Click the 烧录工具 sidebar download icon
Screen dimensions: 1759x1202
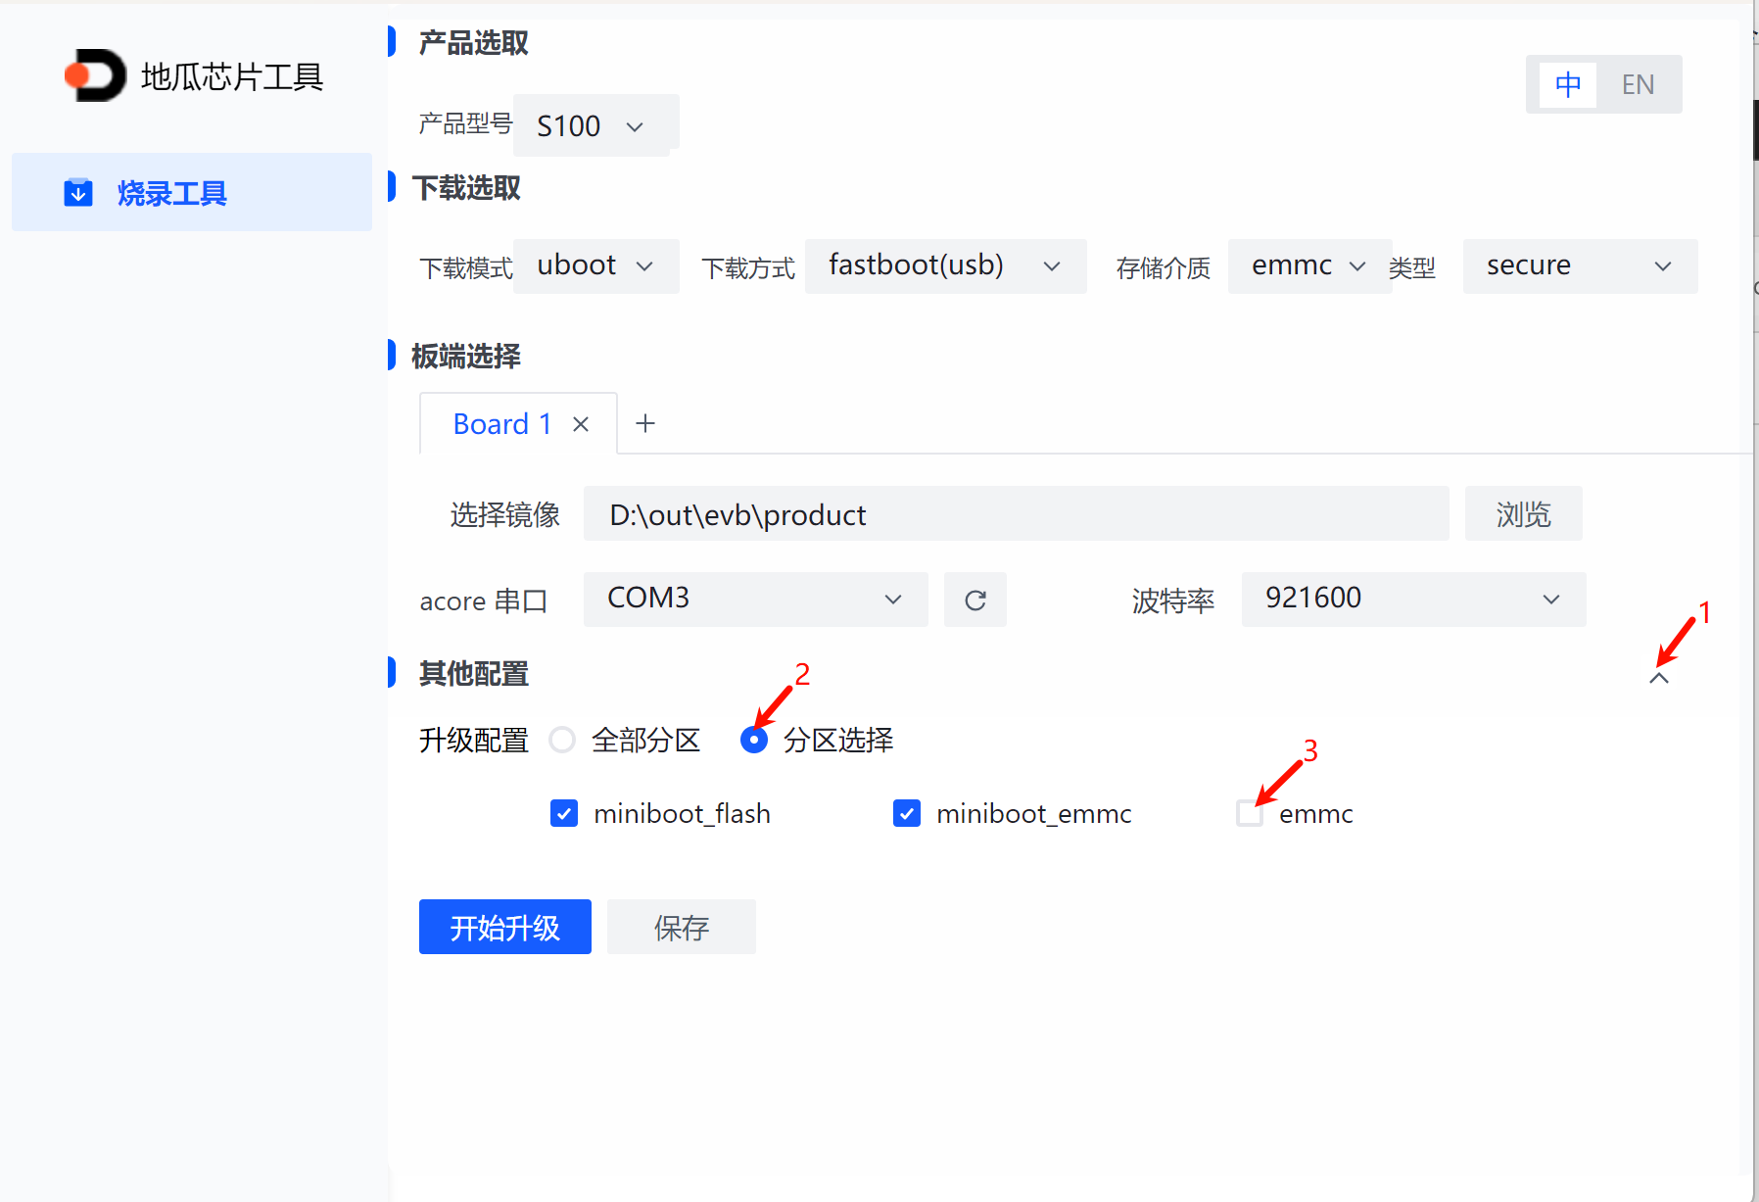pyautogui.click(x=78, y=193)
